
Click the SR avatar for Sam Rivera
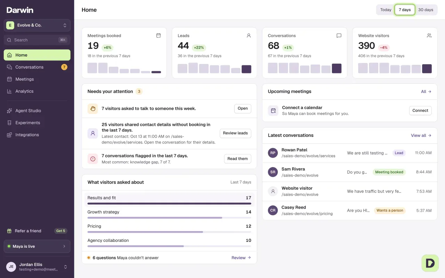(273, 172)
